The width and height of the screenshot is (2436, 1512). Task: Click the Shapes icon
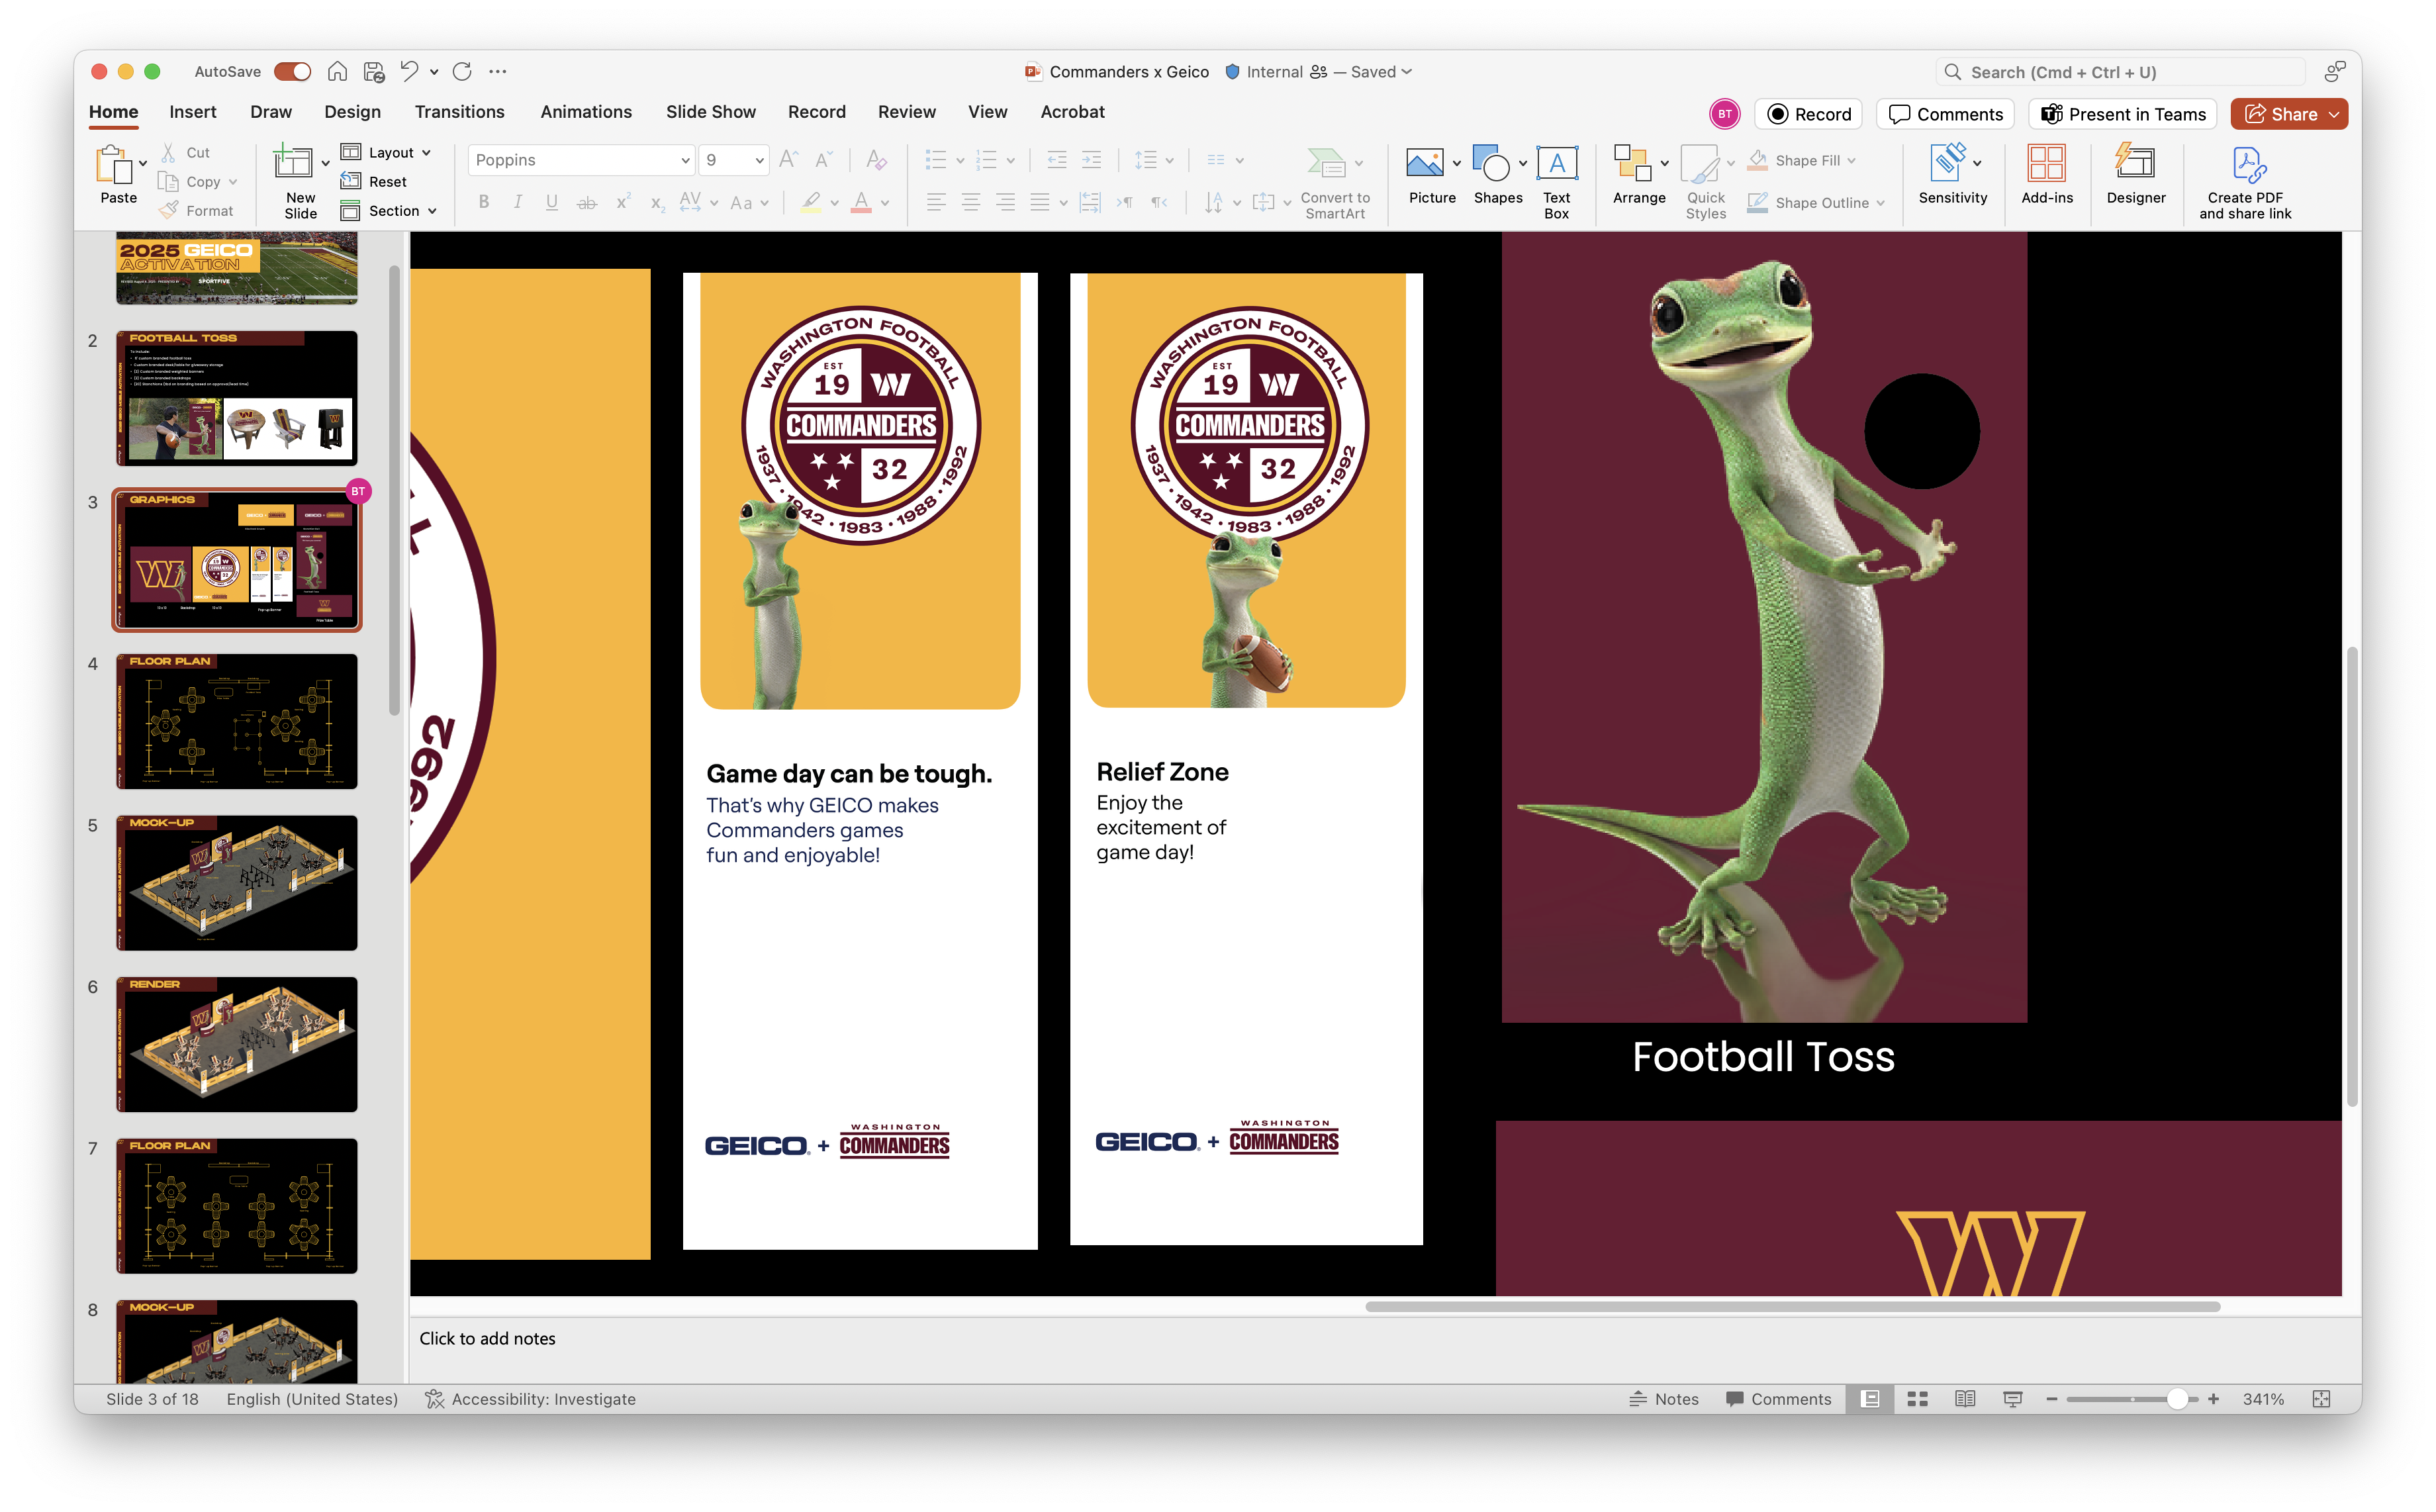tap(1491, 163)
